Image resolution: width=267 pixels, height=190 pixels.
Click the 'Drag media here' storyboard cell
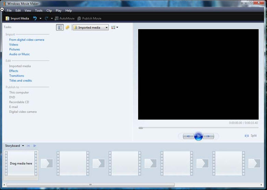pyautogui.click(x=21, y=163)
